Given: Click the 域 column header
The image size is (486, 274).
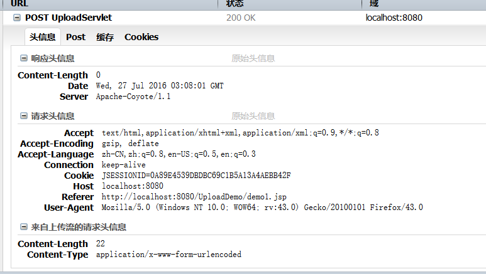Looking at the screenshot, I should coord(374,4).
